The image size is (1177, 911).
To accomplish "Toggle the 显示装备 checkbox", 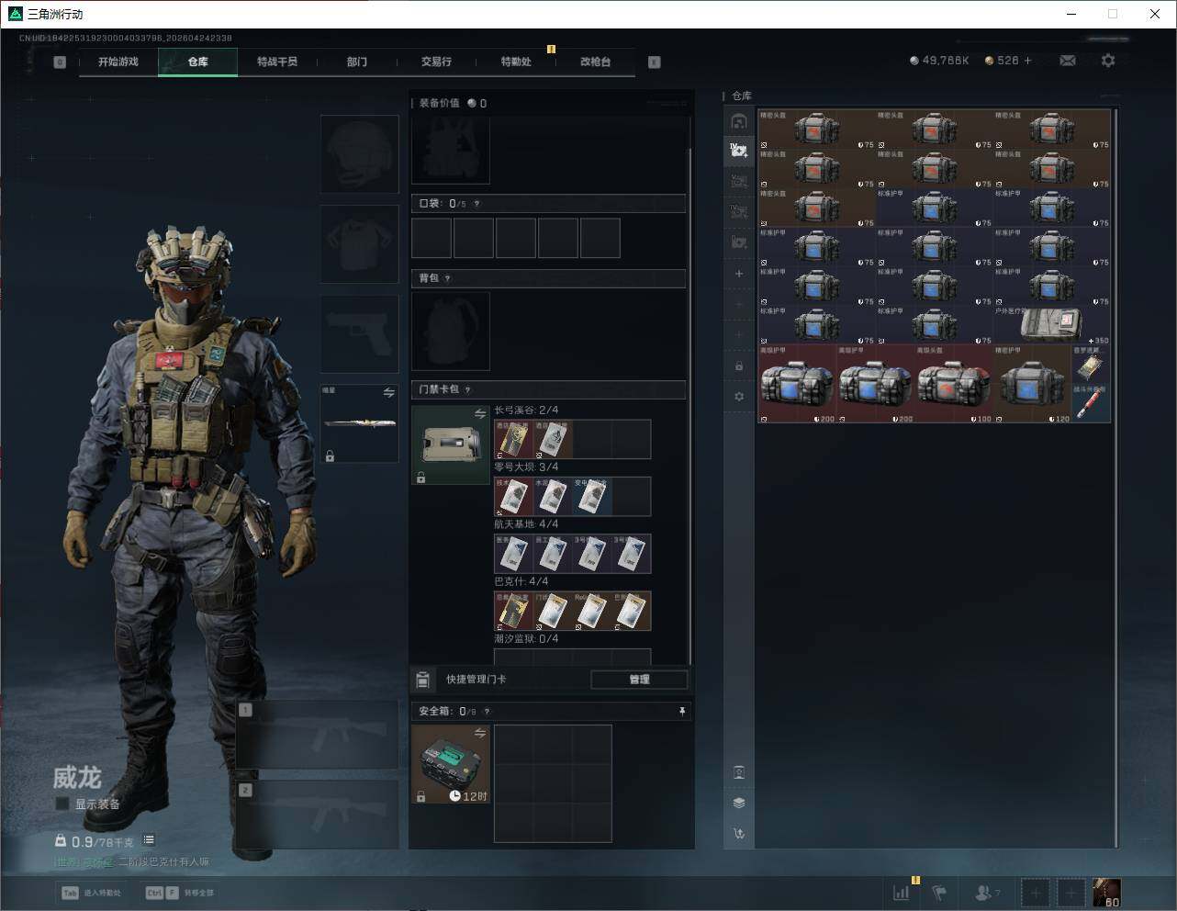I will (x=62, y=804).
